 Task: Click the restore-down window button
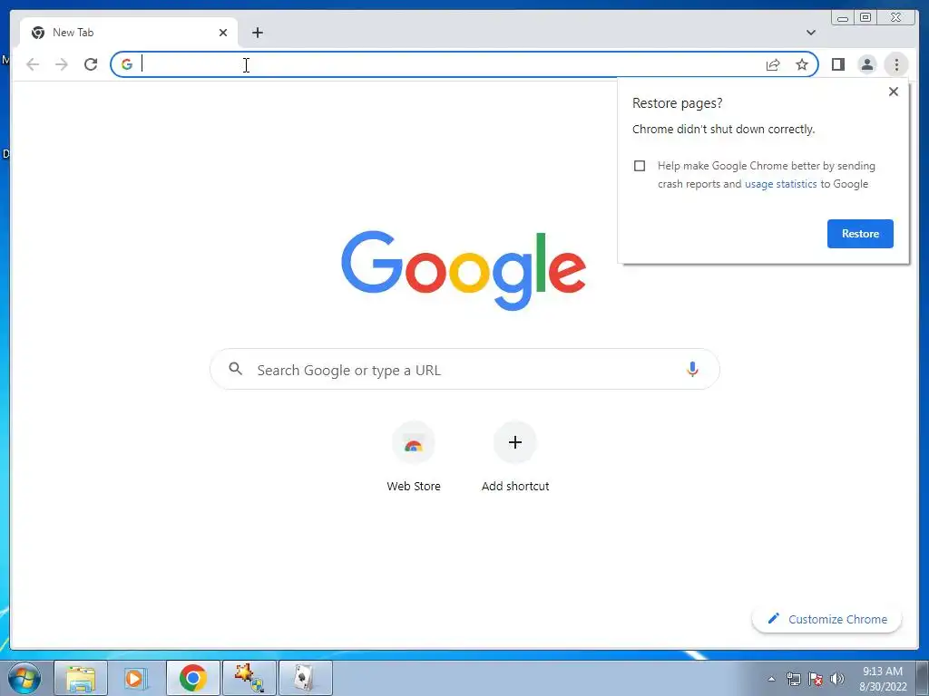865,18
